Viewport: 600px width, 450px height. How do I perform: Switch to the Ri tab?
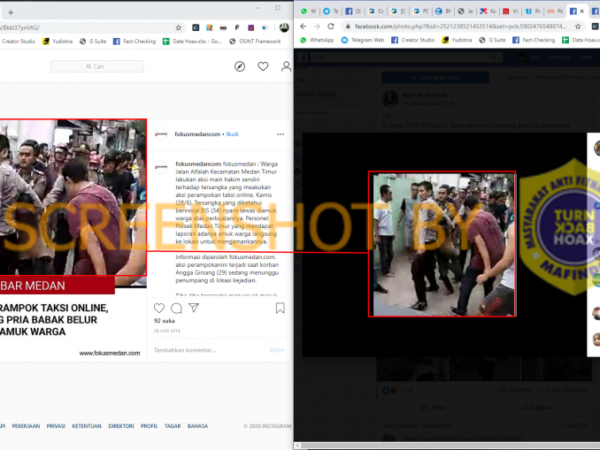coord(532,11)
